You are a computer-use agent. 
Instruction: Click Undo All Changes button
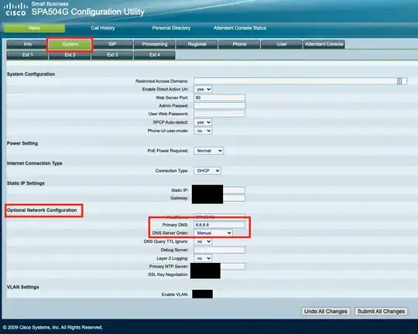pos(325,312)
